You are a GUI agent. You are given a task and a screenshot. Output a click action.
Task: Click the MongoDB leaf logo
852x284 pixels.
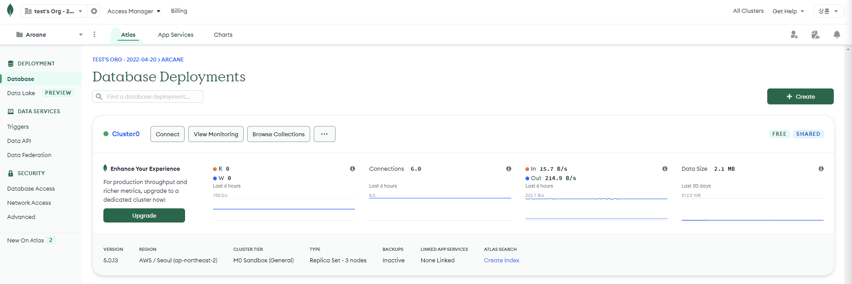click(10, 11)
